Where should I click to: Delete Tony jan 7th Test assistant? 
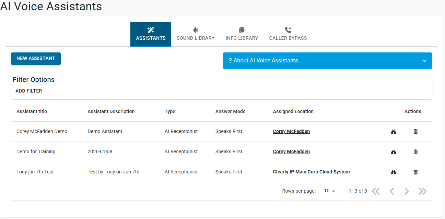[x=415, y=172]
